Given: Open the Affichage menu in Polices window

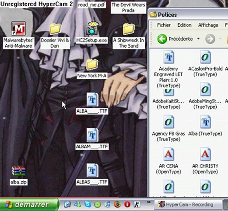Looking at the screenshot, I should pyautogui.click(x=208, y=25).
